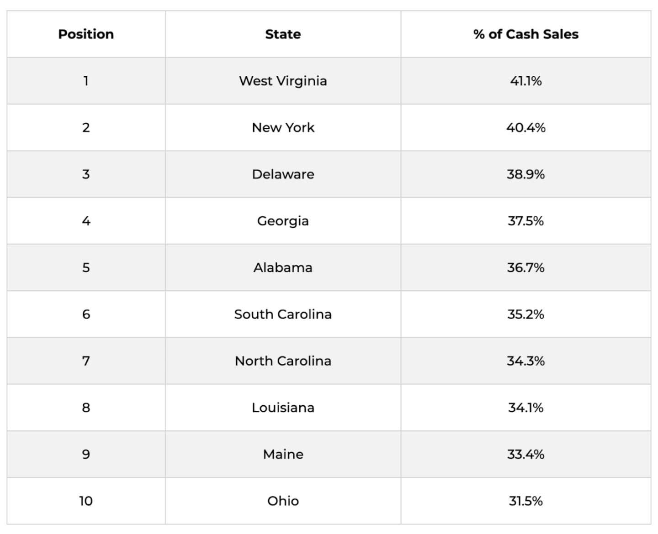Select the 40.4% value cell
The height and width of the screenshot is (534, 658).
tap(525, 127)
